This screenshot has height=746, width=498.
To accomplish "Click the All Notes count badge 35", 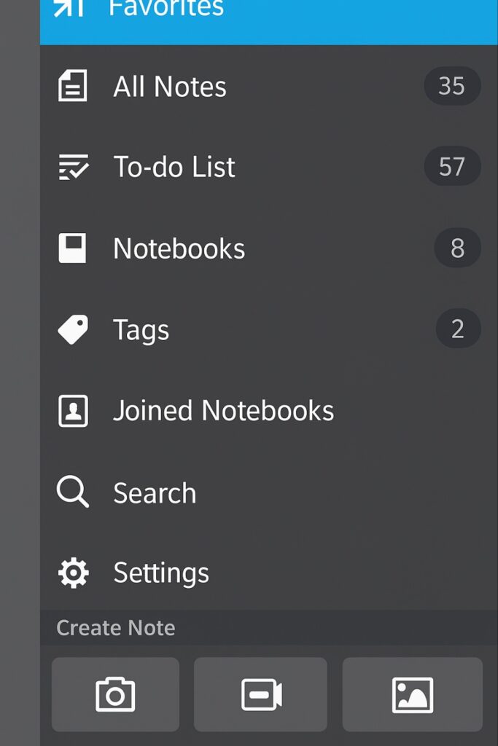I will click(451, 86).
